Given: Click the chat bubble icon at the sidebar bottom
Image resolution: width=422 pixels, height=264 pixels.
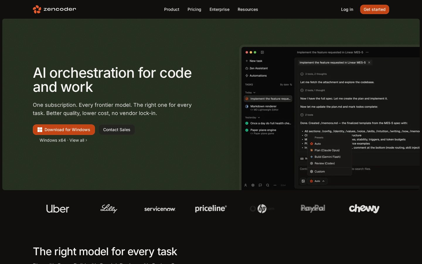Looking at the screenshot, I should coord(260,185).
